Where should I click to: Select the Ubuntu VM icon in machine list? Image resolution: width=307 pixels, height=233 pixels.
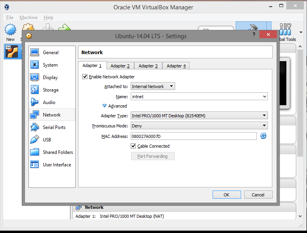[x=12, y=51]
